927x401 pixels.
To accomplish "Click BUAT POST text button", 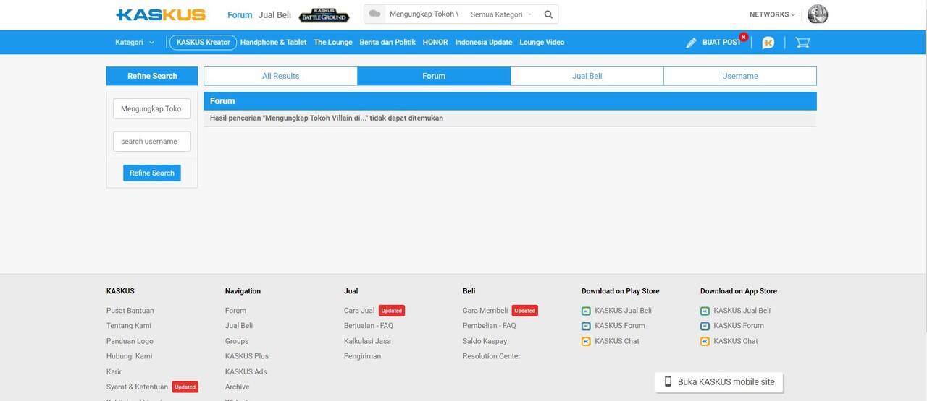I will point(721,43).
